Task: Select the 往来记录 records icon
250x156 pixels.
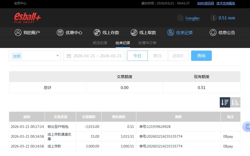Action: pos(171,32)
